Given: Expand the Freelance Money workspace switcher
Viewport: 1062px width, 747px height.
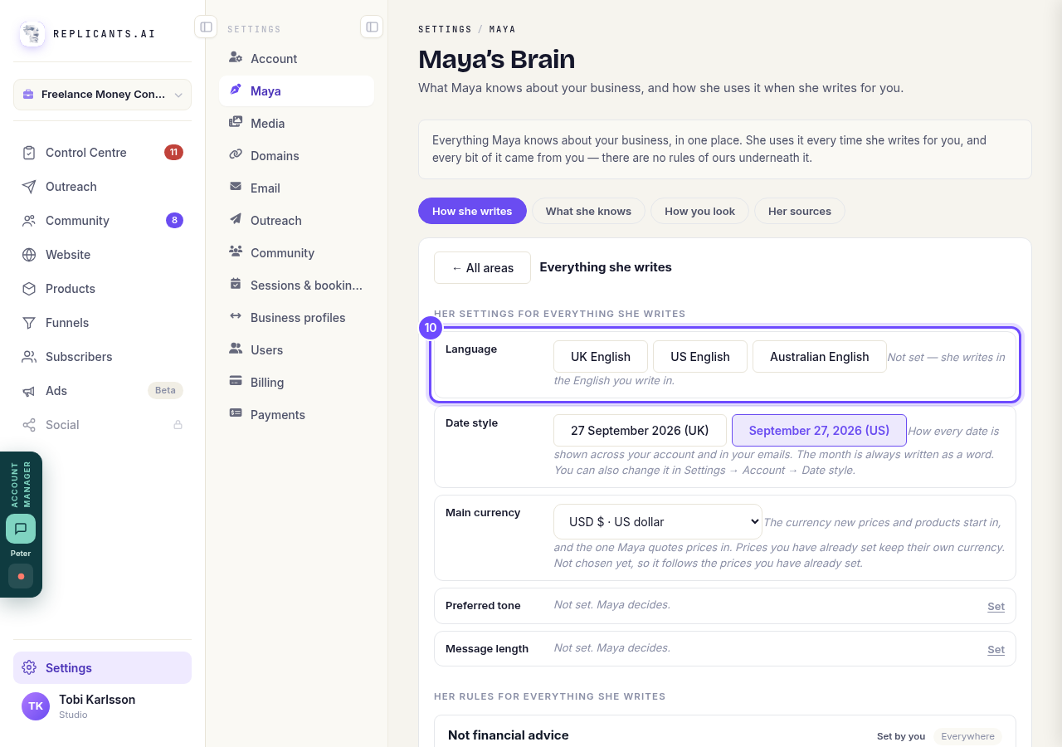Looking at the screenshot, I should [102, 95].
